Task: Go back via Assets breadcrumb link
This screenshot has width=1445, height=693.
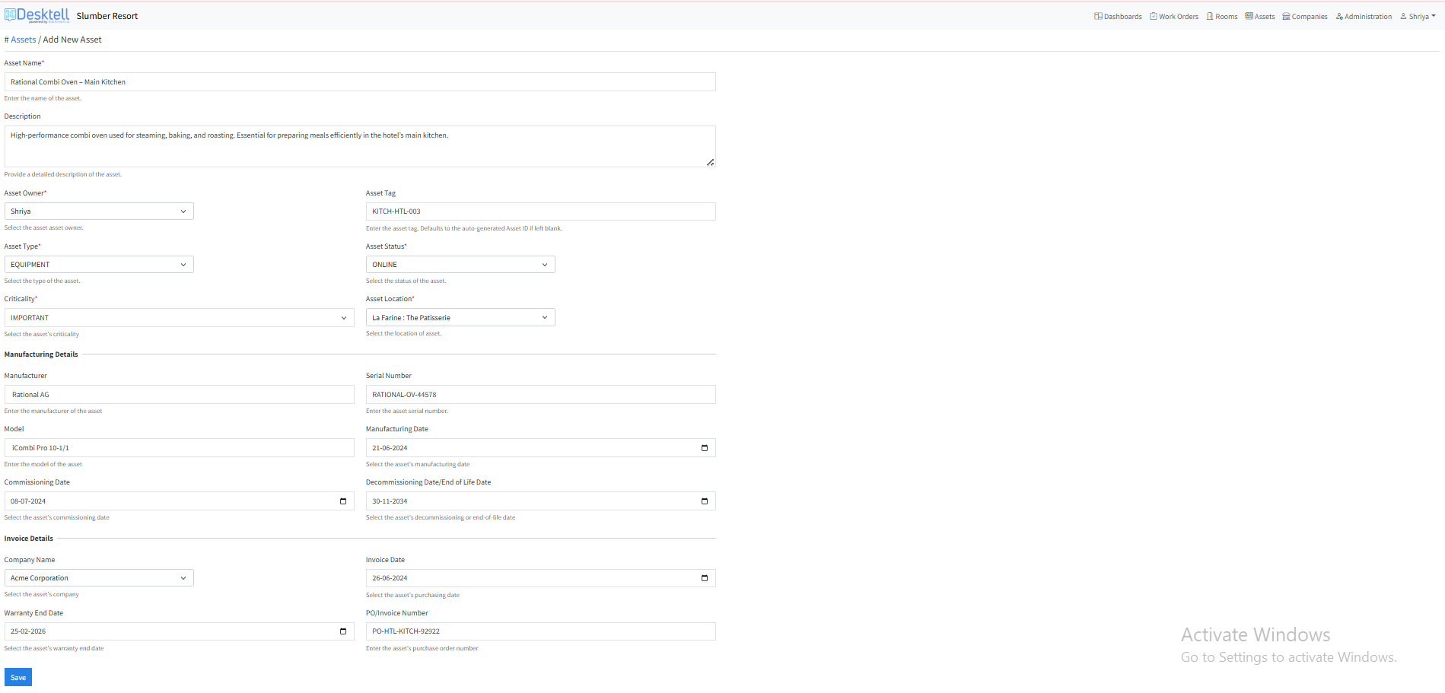Action: click(x=23, y=40)
